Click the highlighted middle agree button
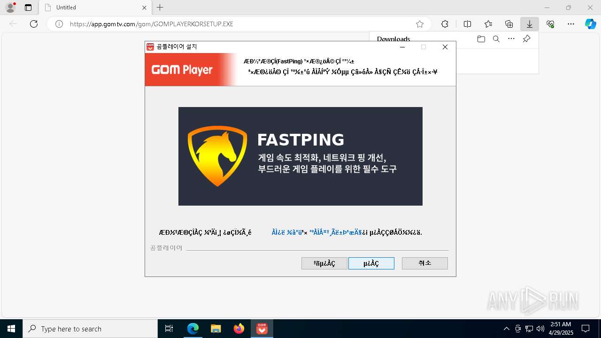This screenshot has width=601, height=338. 371,263
